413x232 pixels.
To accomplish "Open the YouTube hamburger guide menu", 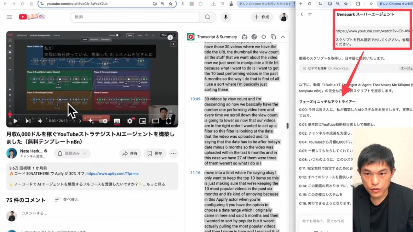I will tap(9, 17).
